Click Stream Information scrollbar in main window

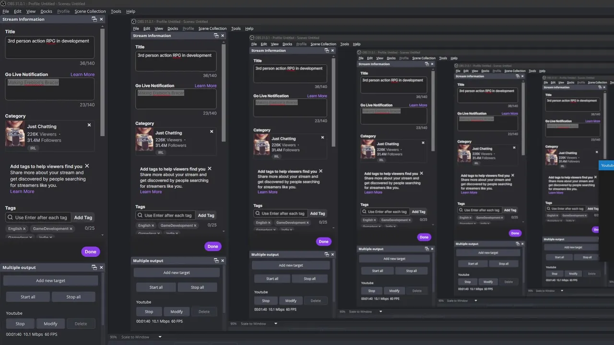102,81
